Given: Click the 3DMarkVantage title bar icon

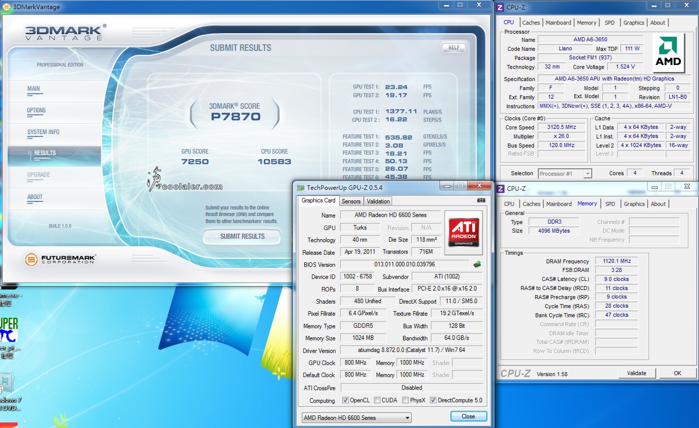Looking at the screenshot, I should 7,7.
